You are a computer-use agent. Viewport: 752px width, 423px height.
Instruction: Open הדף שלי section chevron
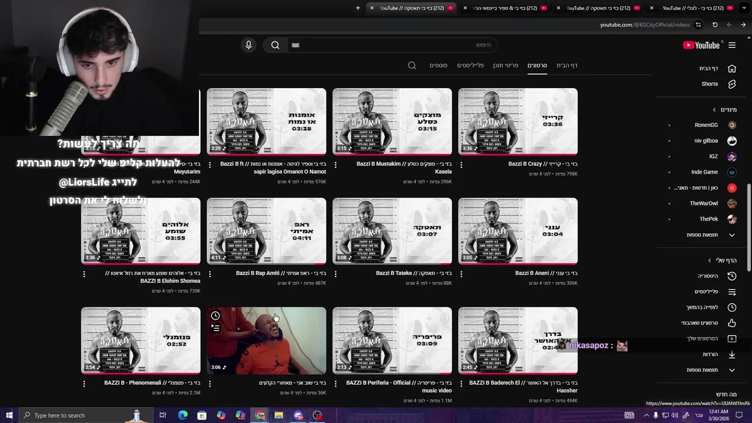[x=709, y=260]
